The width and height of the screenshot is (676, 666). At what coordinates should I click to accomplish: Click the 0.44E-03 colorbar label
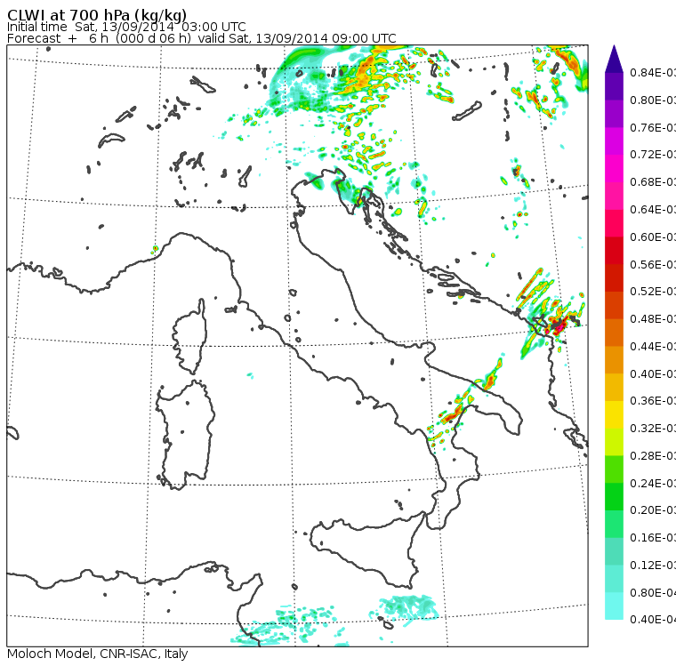click(653, 347)
